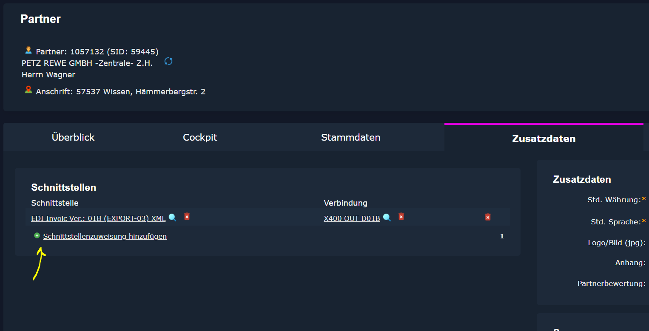This screenshot has width=649, height=331.
Task: Open magnifier next to X400 OUT D01B
Action: coord(387,218)
